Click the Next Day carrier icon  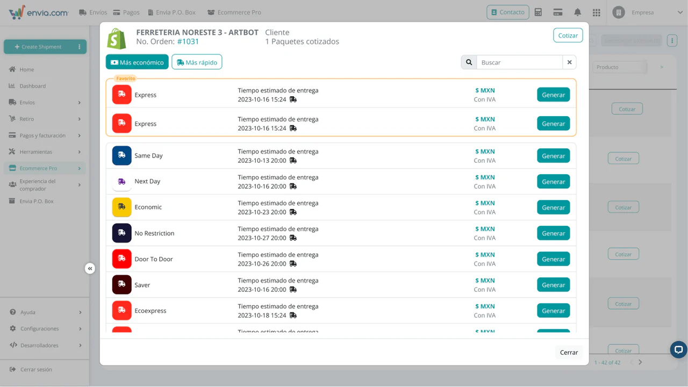(x=121, y=181)
